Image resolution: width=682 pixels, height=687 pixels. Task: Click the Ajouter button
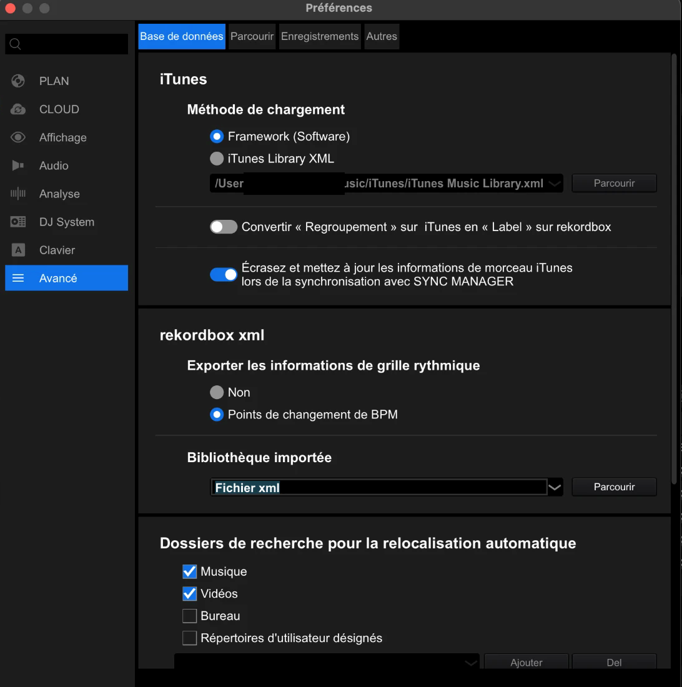[x=526, y=662]
